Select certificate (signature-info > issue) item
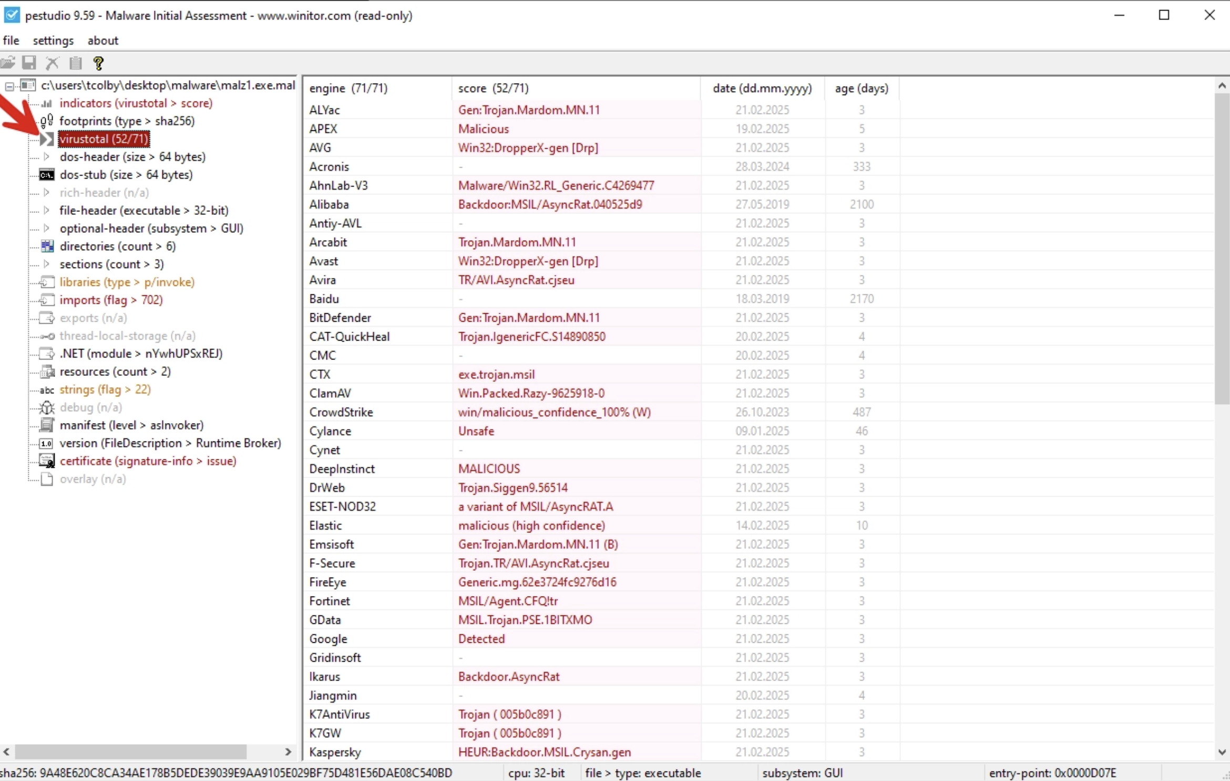 pyautogui.click(x=148, y=461)
